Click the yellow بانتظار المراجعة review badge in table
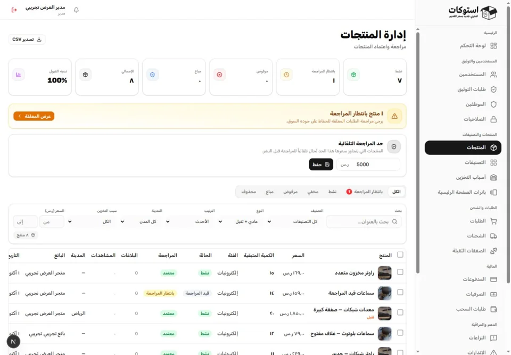The image size is (511, 355). [x=160, y=293]
